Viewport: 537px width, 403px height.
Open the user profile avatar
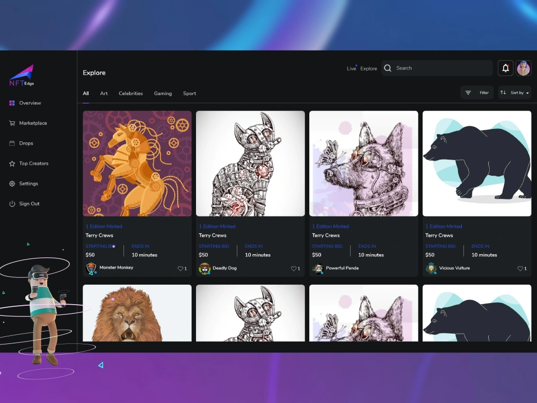pyautogui.click(x=523, y=68)
